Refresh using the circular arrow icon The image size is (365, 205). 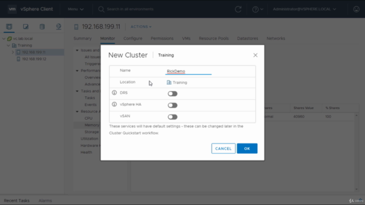[x=238, y=9]
